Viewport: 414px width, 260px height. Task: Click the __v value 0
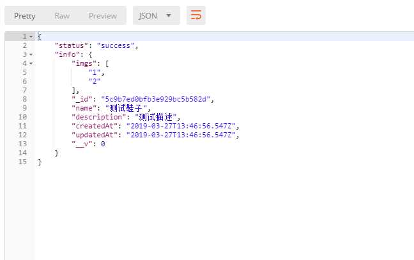pyautogui.click(x=103, y=144)
